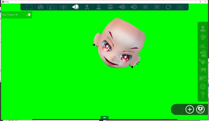209x121 pixels.
Task: Click the head pose calibration icon
Action: [x=99, y=7]
